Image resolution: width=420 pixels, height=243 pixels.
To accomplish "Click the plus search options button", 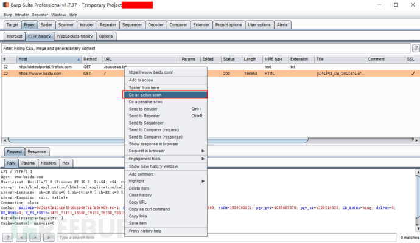I will 35,237.
